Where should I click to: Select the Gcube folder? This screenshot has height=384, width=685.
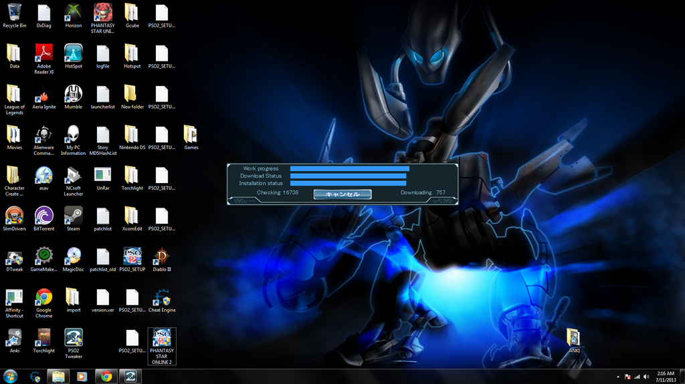(x=132, y=16)
